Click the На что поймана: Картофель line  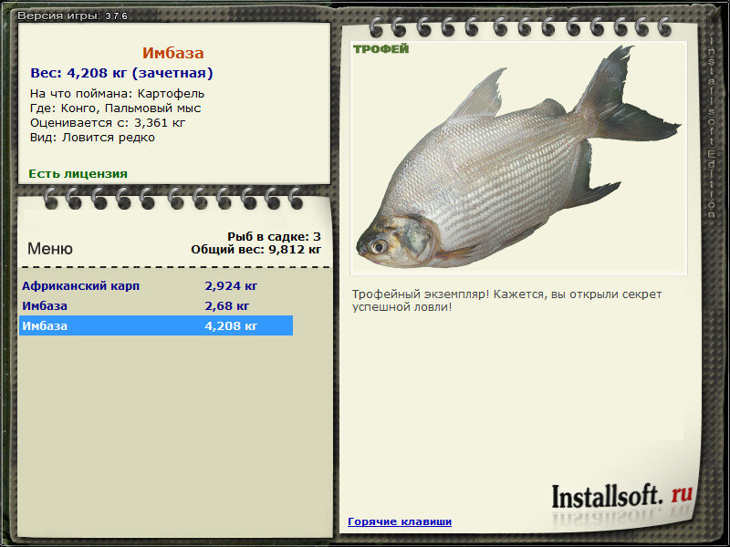118,94
